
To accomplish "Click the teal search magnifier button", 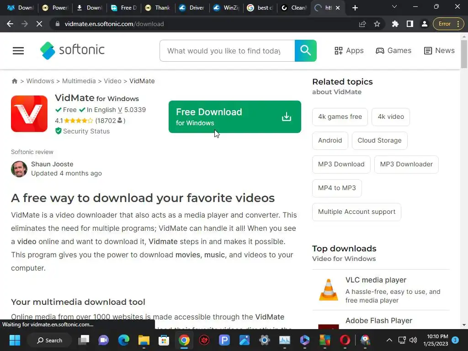I will click(306, 51).
